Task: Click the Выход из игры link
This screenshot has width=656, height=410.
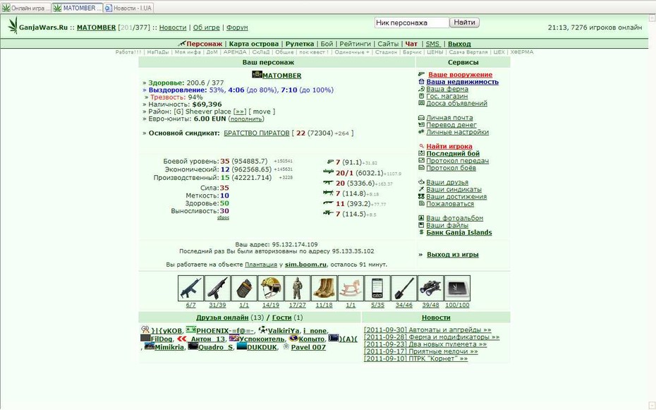Action: click(453, 254)
